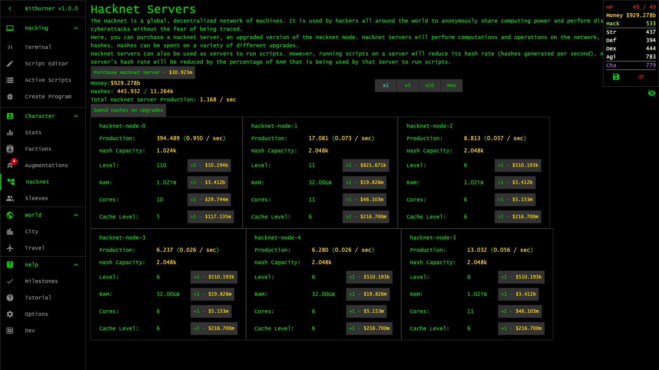Click the Create Program bug icon
Image resolution: width=659 pixels, height=370 pixels.
tap(10, 97)
